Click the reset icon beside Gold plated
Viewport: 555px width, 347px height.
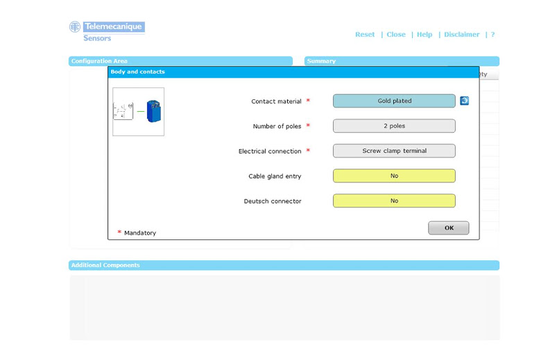point(464,101)
